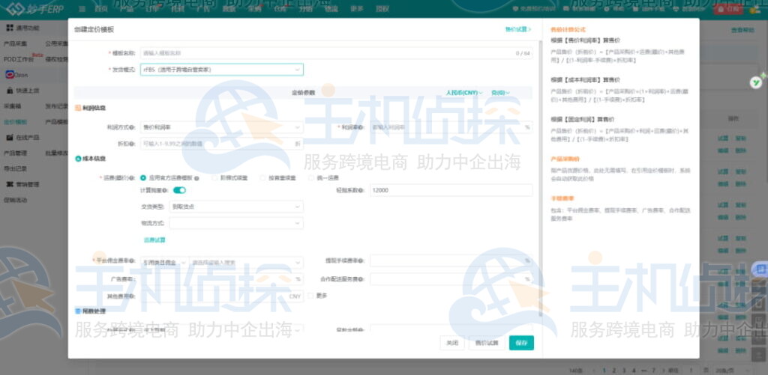Click the 营销管理 sidebar icon

click(x=9, y=184)
